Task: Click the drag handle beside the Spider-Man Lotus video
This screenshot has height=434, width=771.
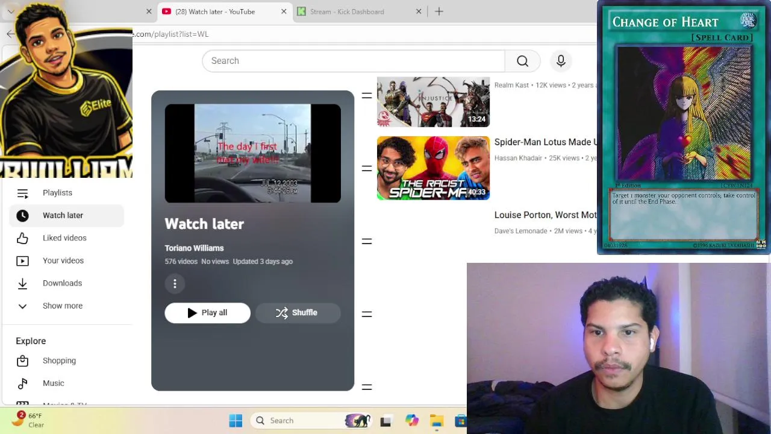Action: pyautogui.click(x=367, y=168)
